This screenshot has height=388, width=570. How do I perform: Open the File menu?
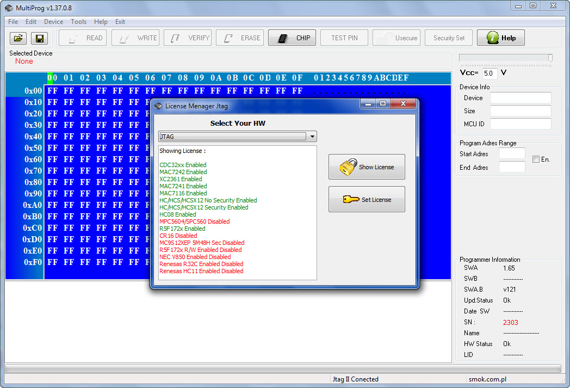coord(13,22)
